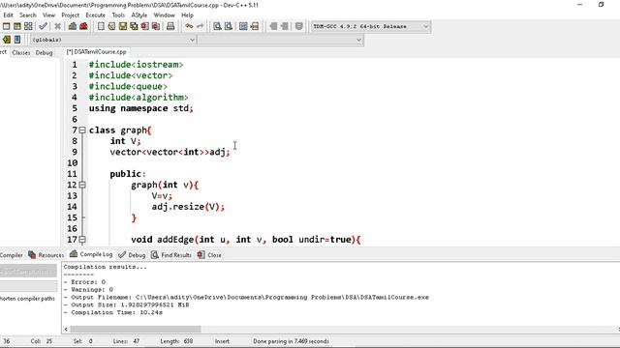Click the 'vector<vector<int>>adj;' code line
This screenshot has width=620, height=348.
[x=170, y=152]
